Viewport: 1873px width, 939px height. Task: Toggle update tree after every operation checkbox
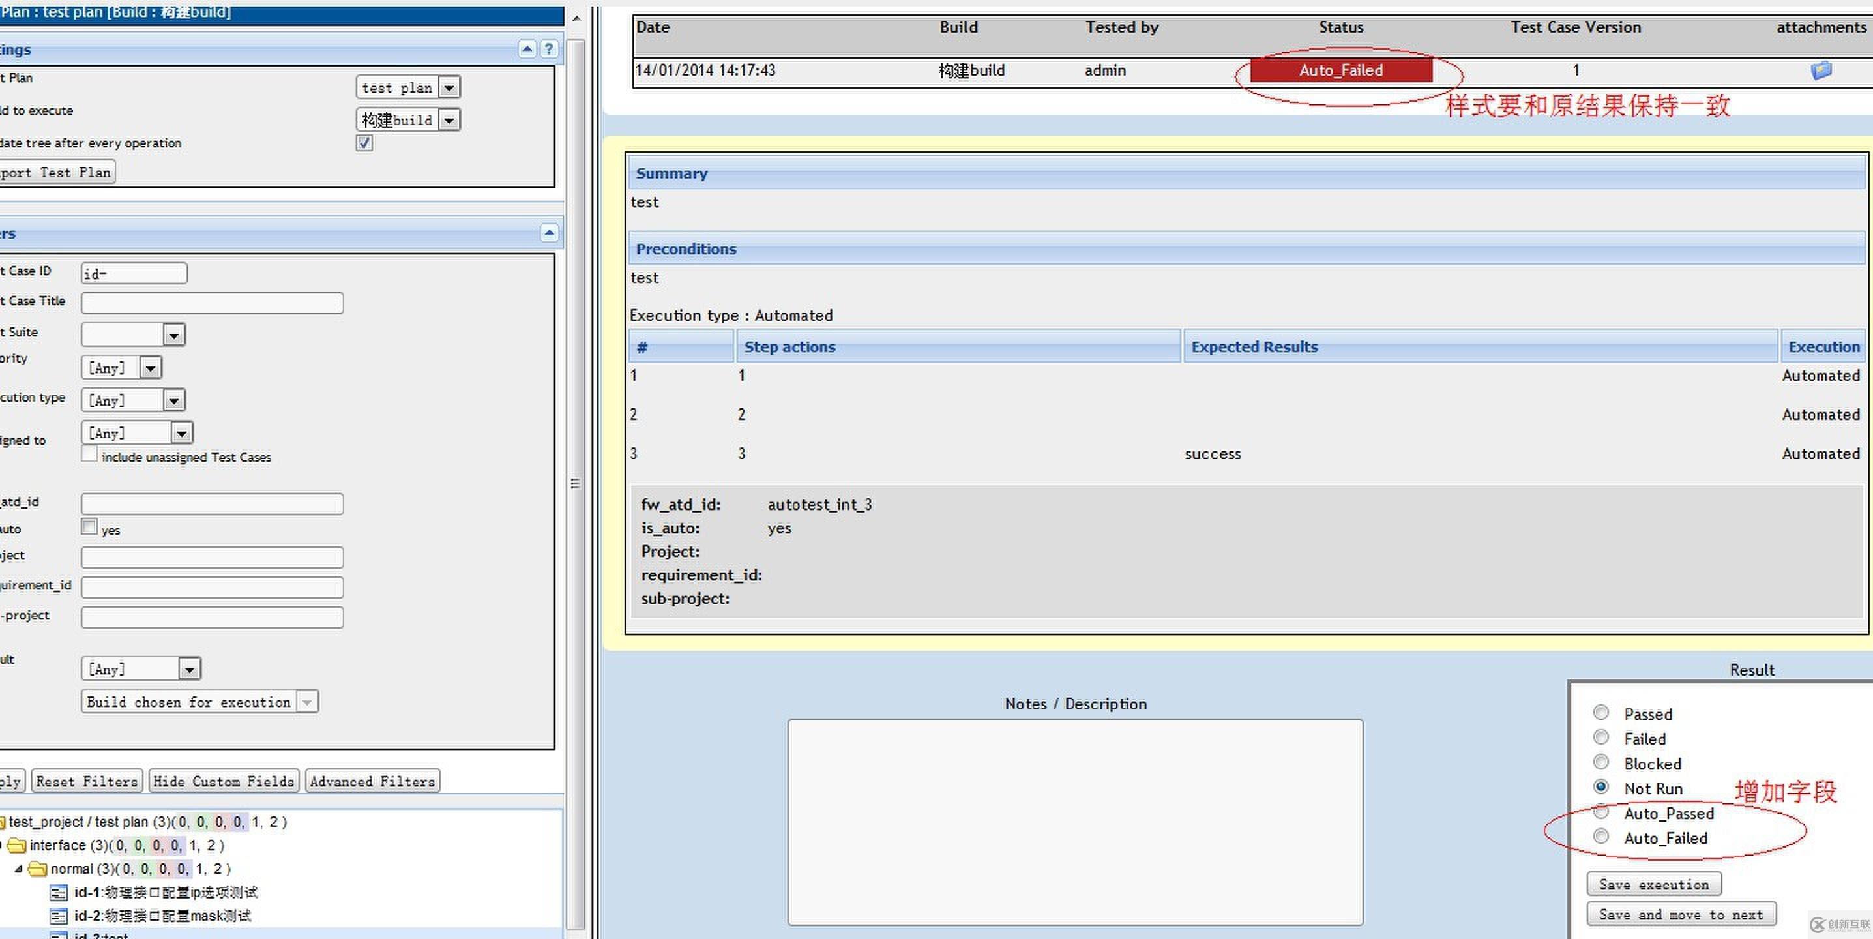364,143
